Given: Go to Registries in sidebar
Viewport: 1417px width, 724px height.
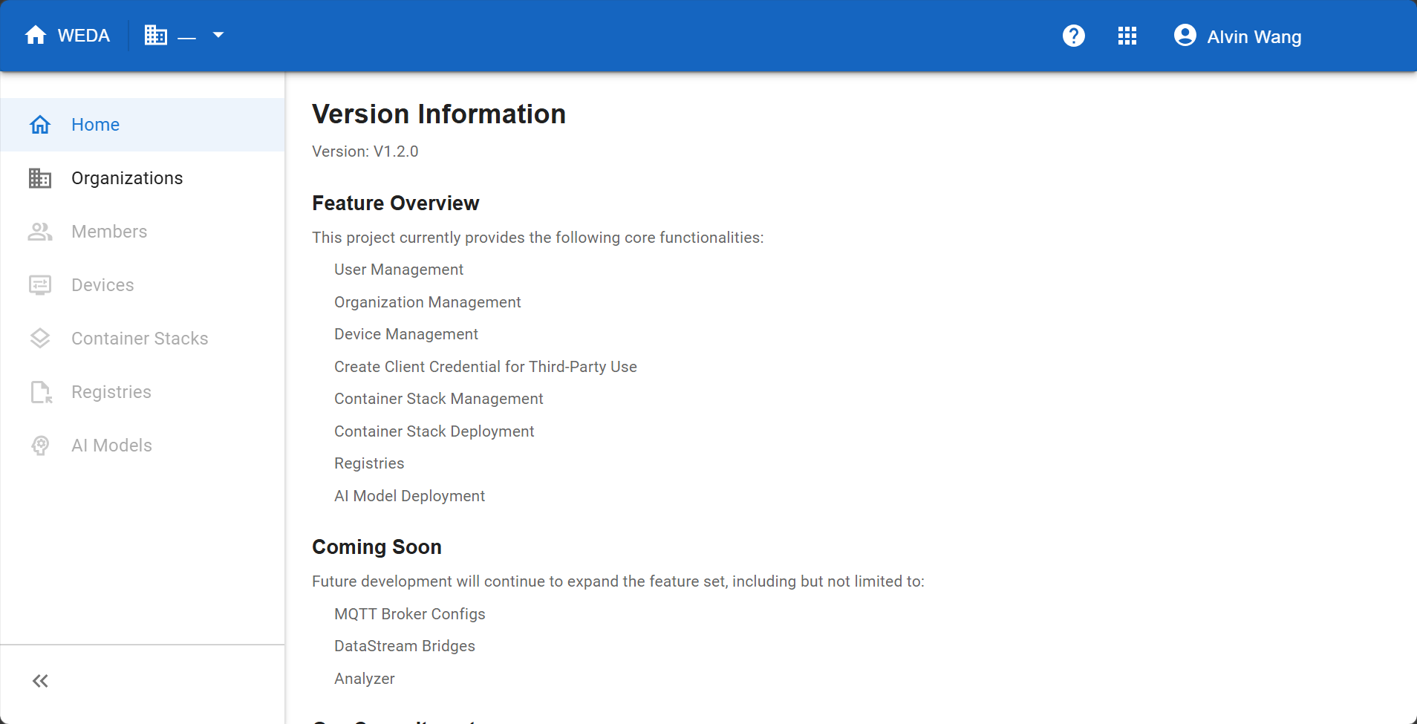Looking at the screenshot, I should pos(143,392).
